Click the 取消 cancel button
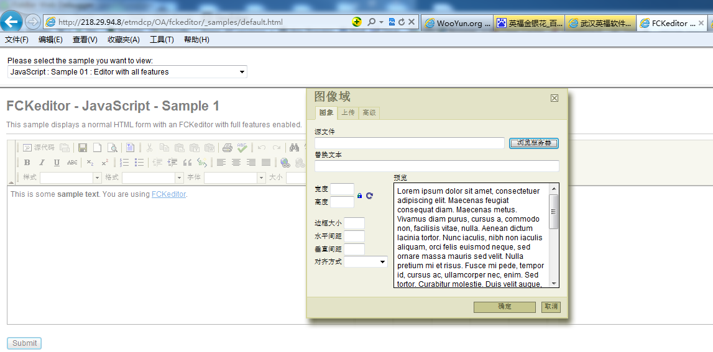This screenshot has width=713, height=352. [551, 307]
